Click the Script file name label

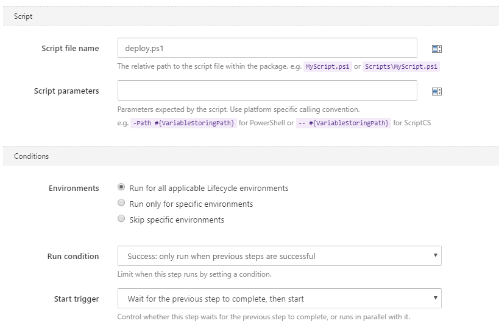70,49
